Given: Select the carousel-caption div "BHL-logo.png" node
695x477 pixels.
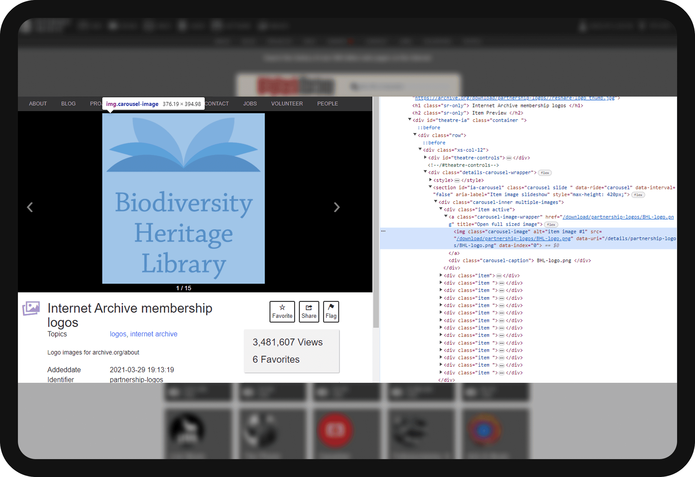Looking at the screenshot, I should tap(519, 261).
